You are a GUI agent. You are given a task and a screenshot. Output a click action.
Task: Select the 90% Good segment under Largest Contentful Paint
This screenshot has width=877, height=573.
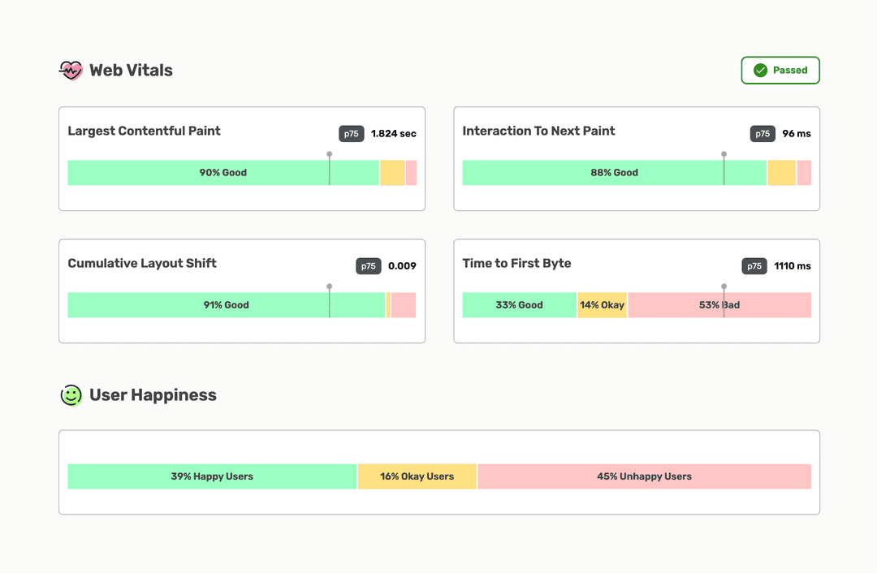[x=222, y=172]
